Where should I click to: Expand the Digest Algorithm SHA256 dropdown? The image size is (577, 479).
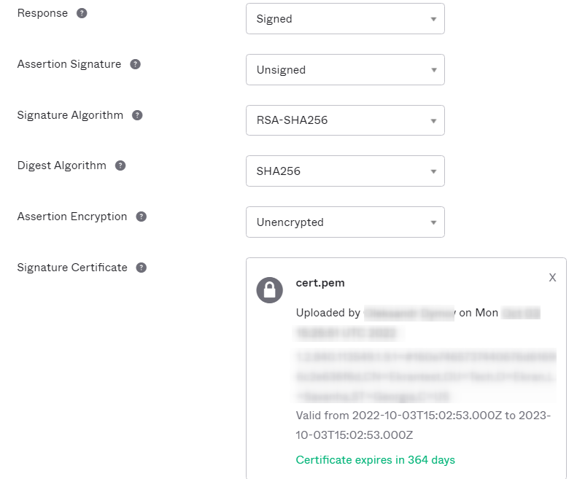[345, 171]
